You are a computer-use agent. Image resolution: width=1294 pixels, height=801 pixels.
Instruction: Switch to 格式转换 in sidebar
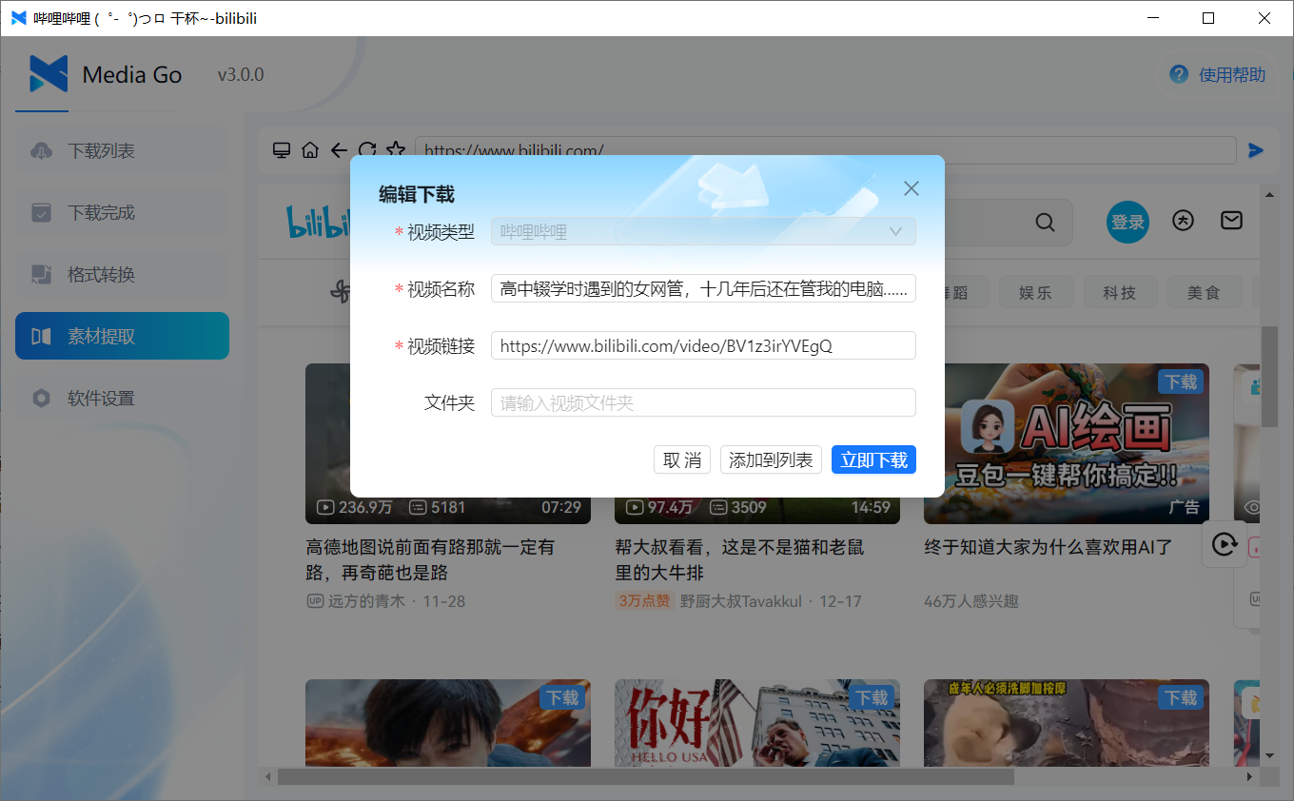tap(122, 274)
